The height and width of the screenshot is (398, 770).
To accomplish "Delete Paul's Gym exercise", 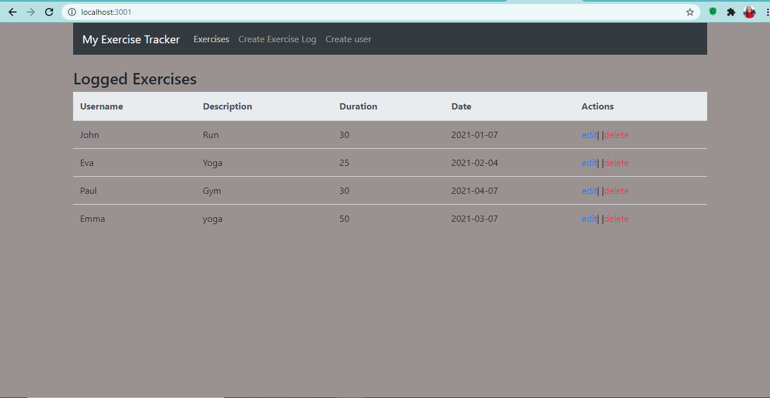I will coord(616,191).
